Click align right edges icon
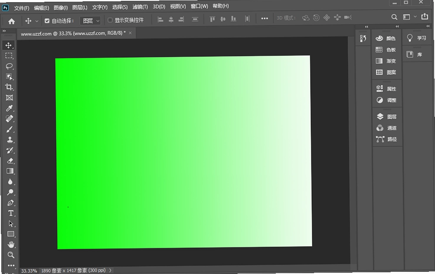 (x=181, y=20)
